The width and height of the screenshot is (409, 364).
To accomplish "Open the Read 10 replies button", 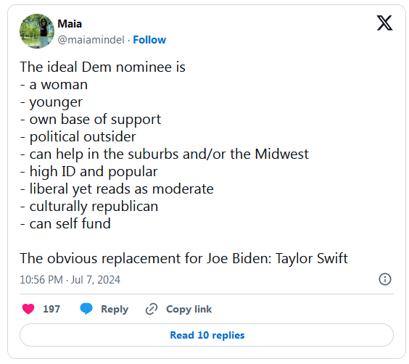I will coord(207,335).
